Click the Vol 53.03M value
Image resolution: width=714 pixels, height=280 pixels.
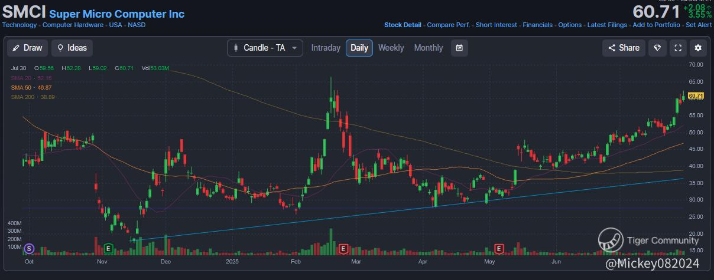pos(155,68)
